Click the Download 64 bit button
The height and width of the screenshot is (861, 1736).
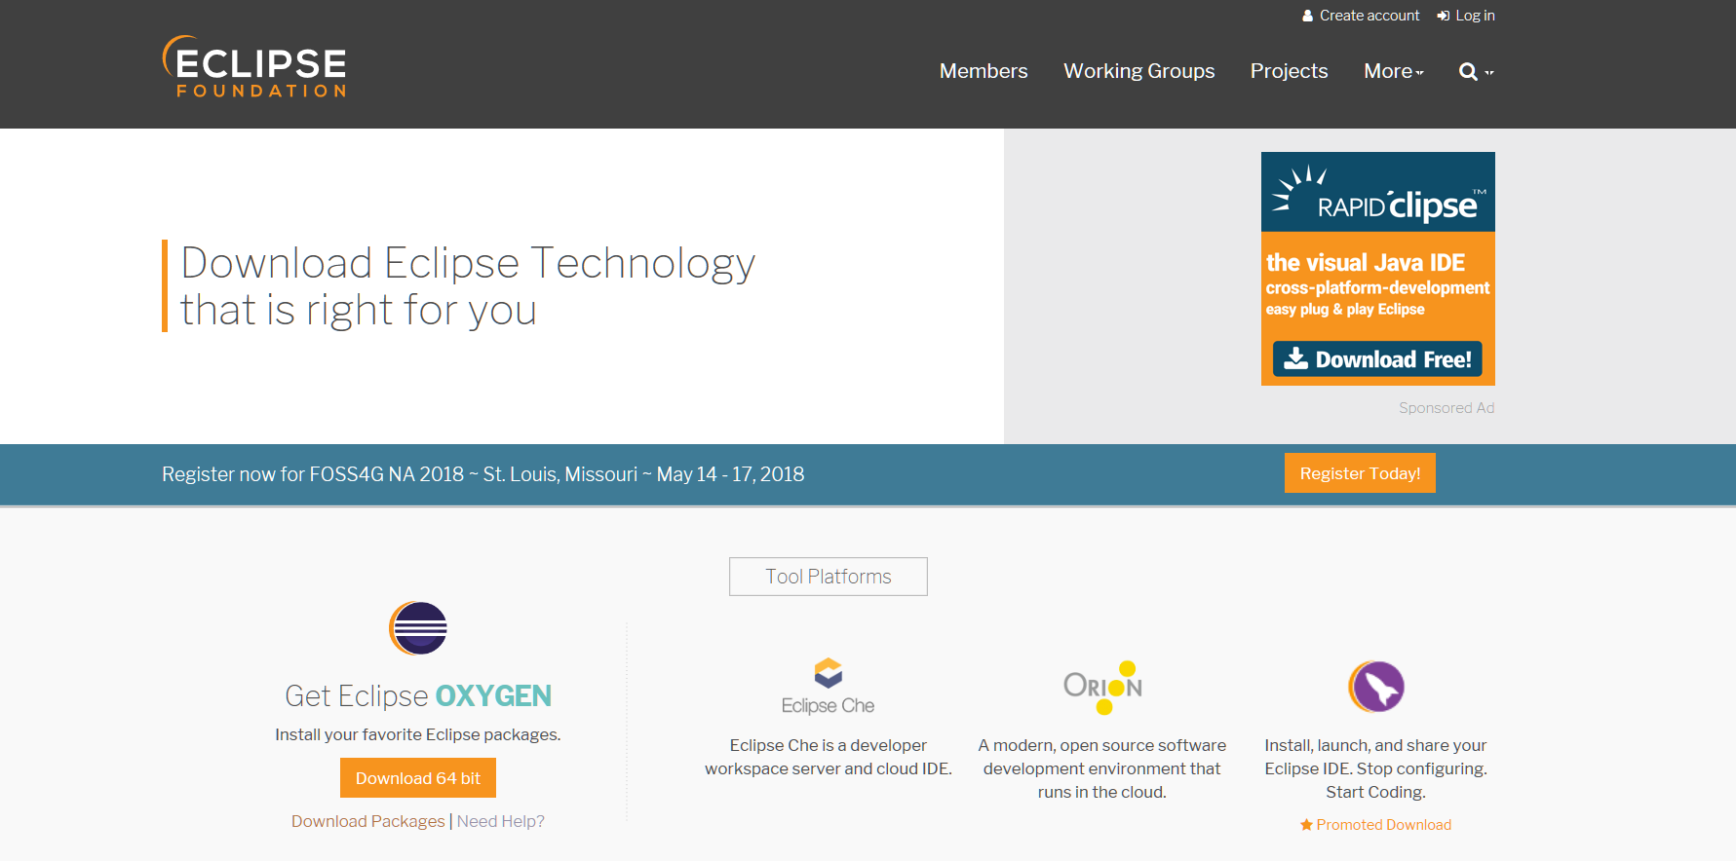[418, 778]
